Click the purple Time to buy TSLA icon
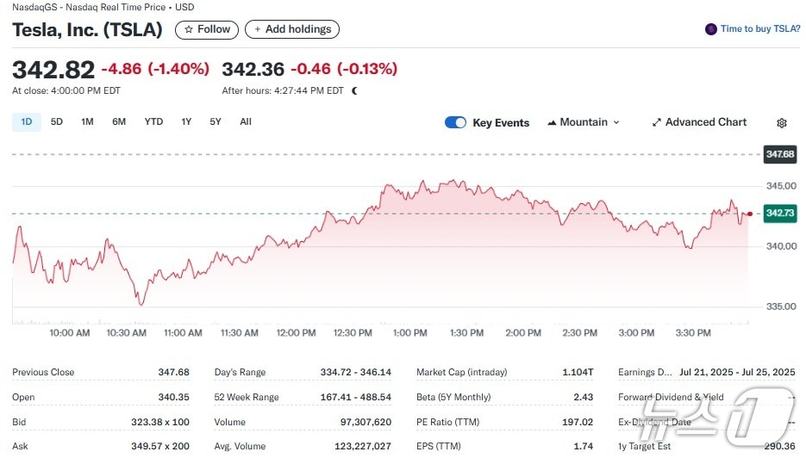The width and height of the screenshot is (806, 458). [710, 29]
